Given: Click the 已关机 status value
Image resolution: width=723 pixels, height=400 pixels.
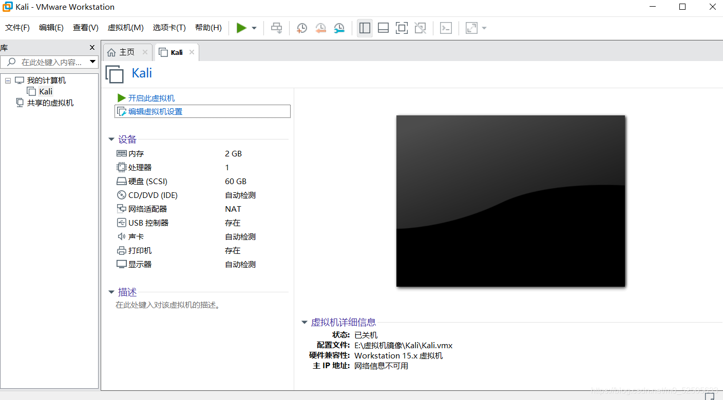Looking at the screenshot, I should [x=366, y=335].
